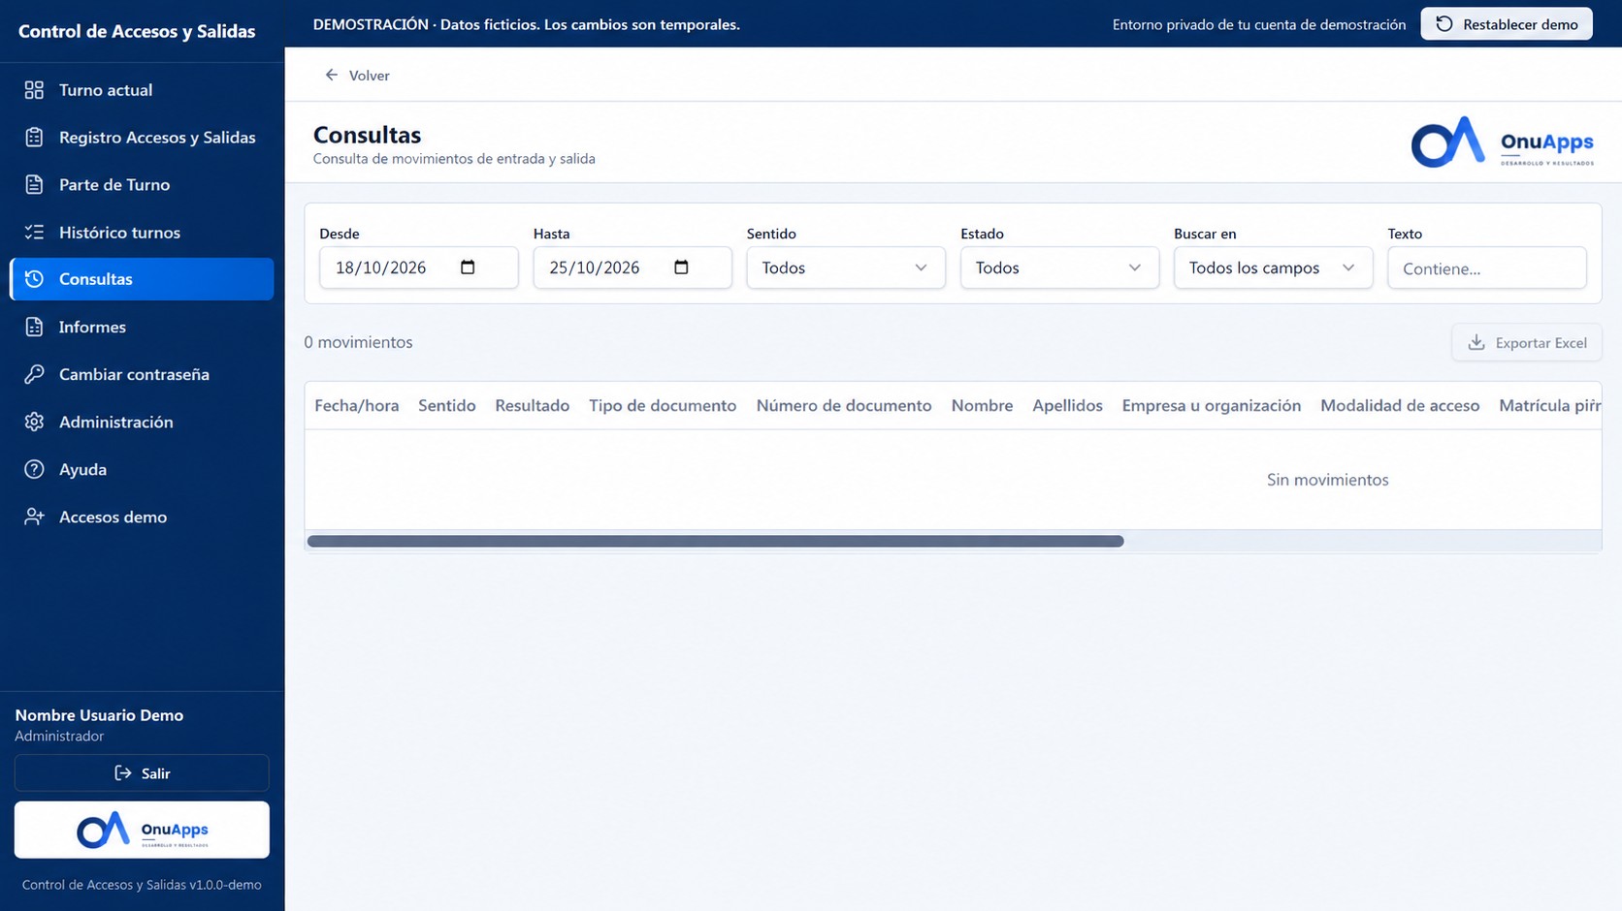1622x911 pixels.
Task: Click the Modalidad de acceso column header
Action: (x=1400, y=405)
